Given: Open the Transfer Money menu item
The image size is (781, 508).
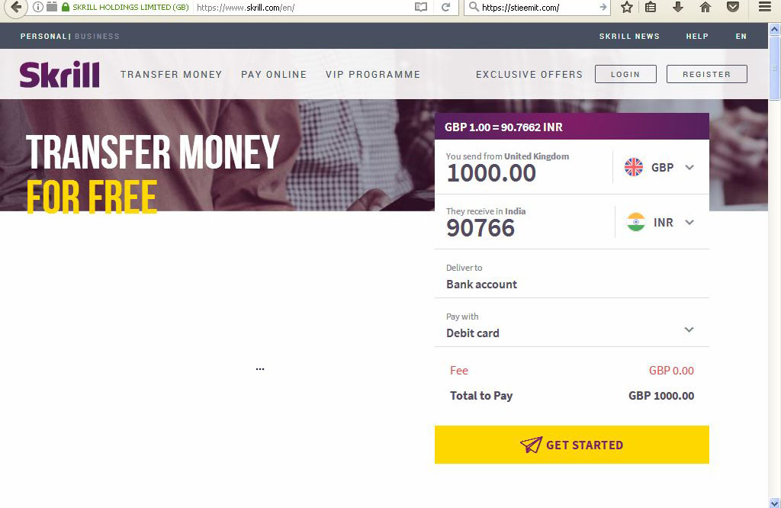Looking at the screenshot, I should click(x=172, y=74).
